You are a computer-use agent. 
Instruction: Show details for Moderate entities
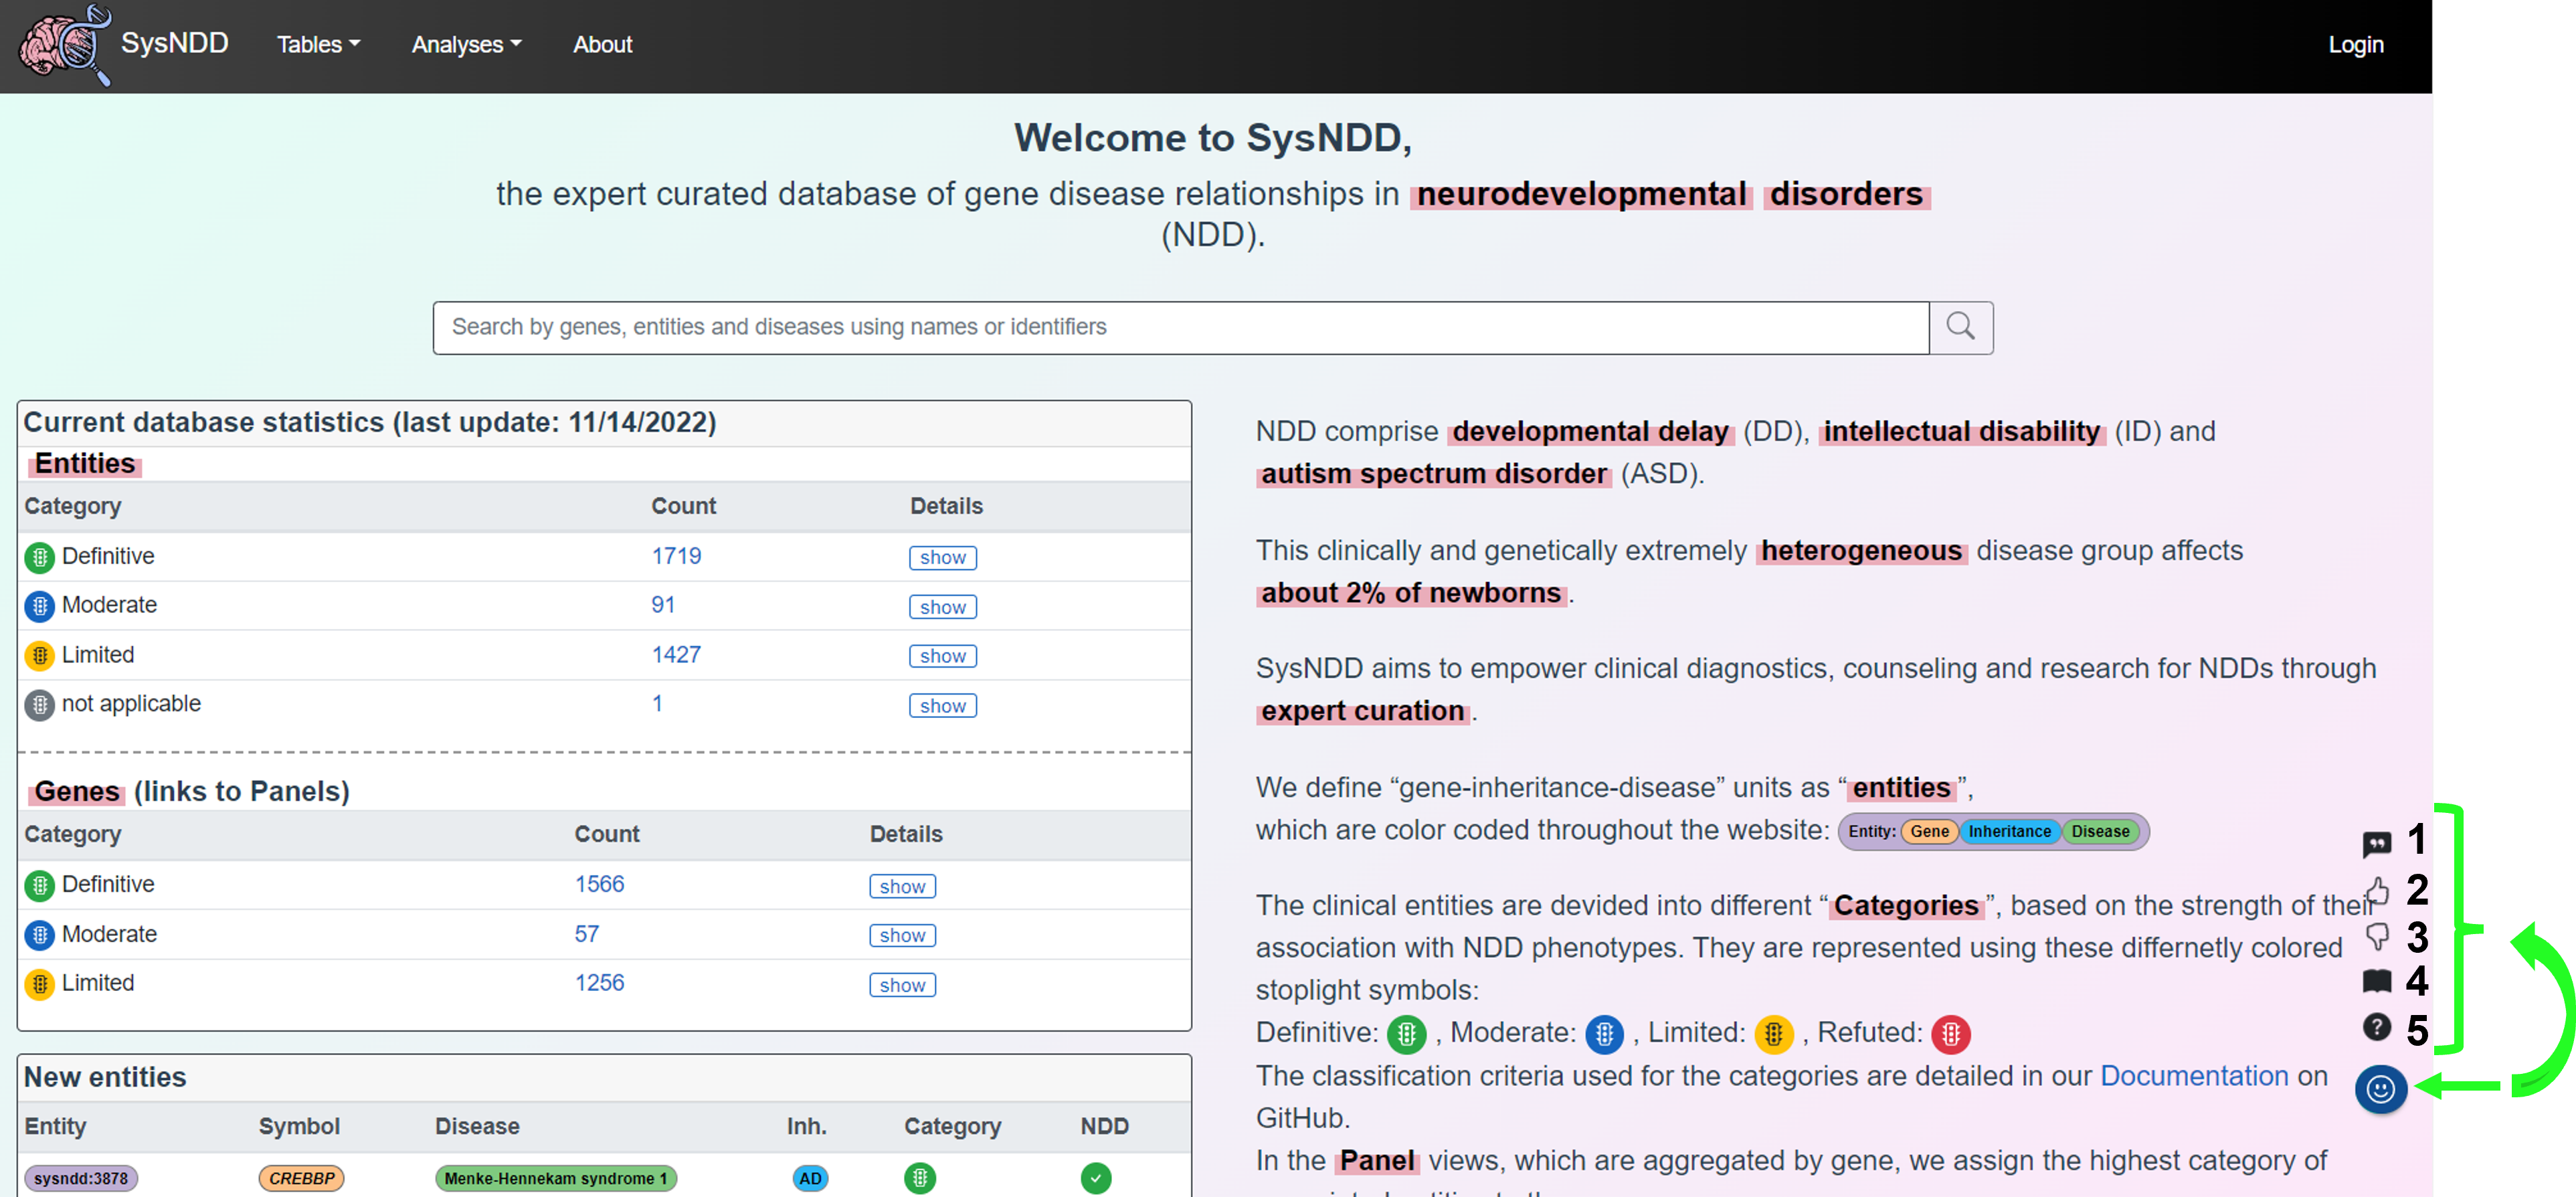click(x=942, y=607)
